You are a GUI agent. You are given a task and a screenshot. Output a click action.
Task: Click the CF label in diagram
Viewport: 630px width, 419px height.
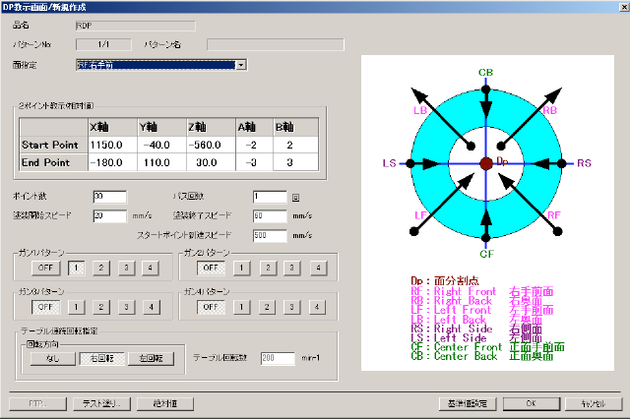pyautogui.click(x=486, y=254)
